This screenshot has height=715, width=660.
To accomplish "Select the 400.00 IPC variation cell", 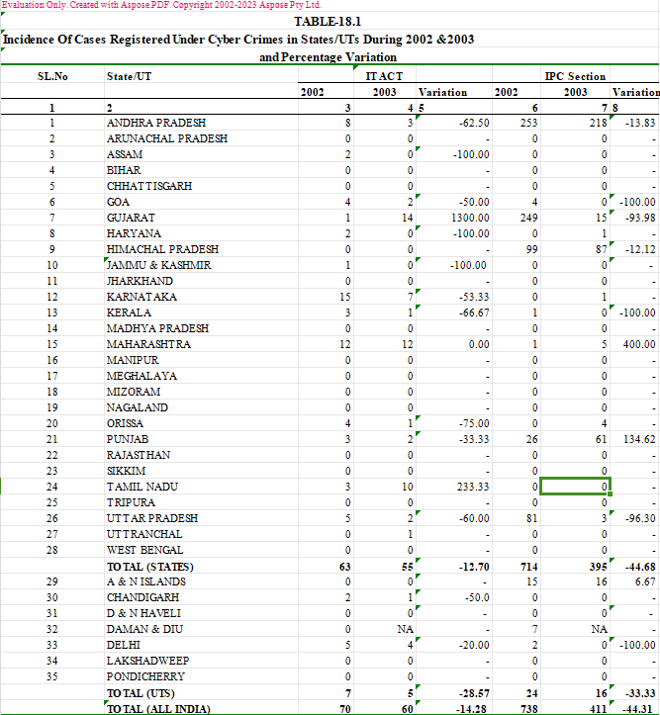I will point(638,344).
